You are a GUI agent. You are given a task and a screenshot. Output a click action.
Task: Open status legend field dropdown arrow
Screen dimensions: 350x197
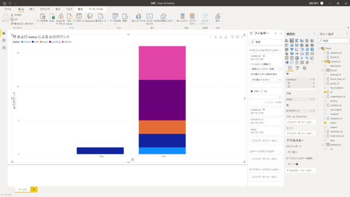311,99
